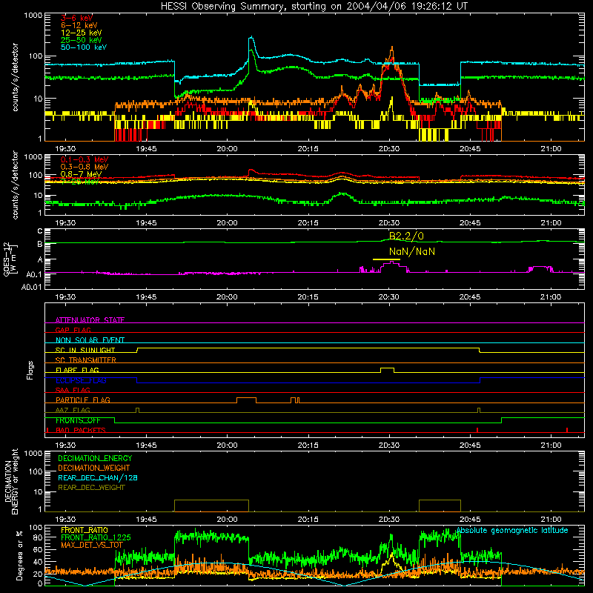Click the vertical Flags axis label
This screenshot has width=593, height=593.
(x=30, y=370)
